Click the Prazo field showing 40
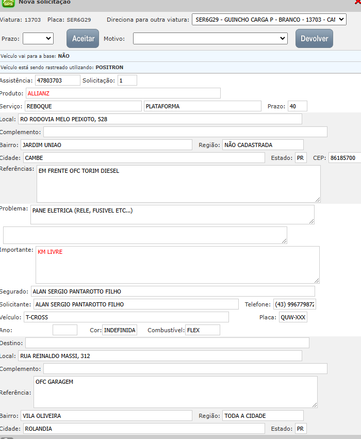Image resolution: width=361 pixels, height=439 pixels. [298, 106]
